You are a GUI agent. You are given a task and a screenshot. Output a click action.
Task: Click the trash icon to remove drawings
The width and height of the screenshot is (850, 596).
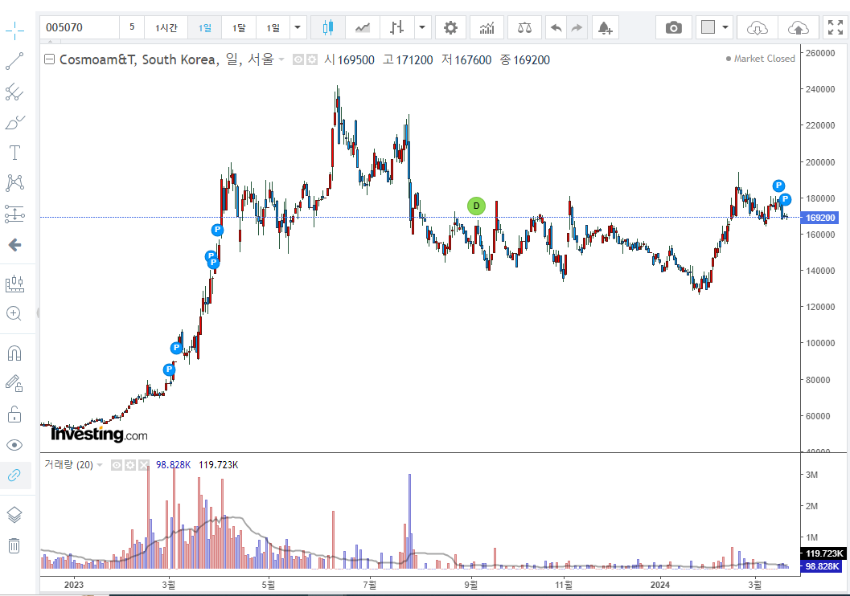click(14, 545)
